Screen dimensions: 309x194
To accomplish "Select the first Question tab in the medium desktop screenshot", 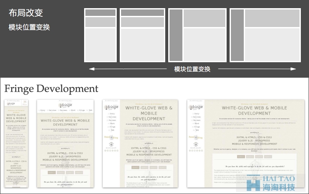I will tap(135, 167).
